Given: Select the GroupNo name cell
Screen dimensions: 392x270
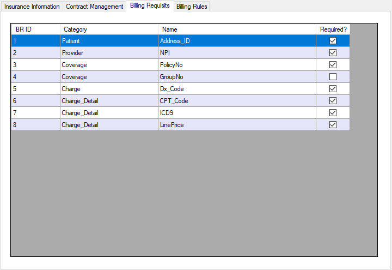Looking at the screenshot, I should pyautogui.click(x=237, y=77).
